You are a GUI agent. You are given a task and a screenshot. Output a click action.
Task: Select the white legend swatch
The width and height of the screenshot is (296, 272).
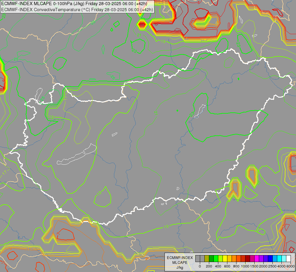click(289, 258)
